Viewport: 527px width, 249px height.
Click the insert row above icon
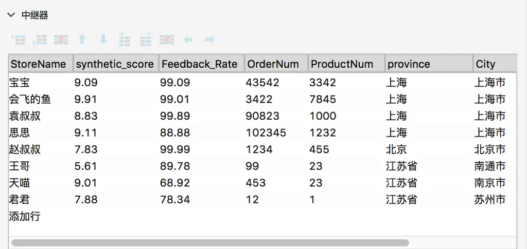tap(19, 40)
